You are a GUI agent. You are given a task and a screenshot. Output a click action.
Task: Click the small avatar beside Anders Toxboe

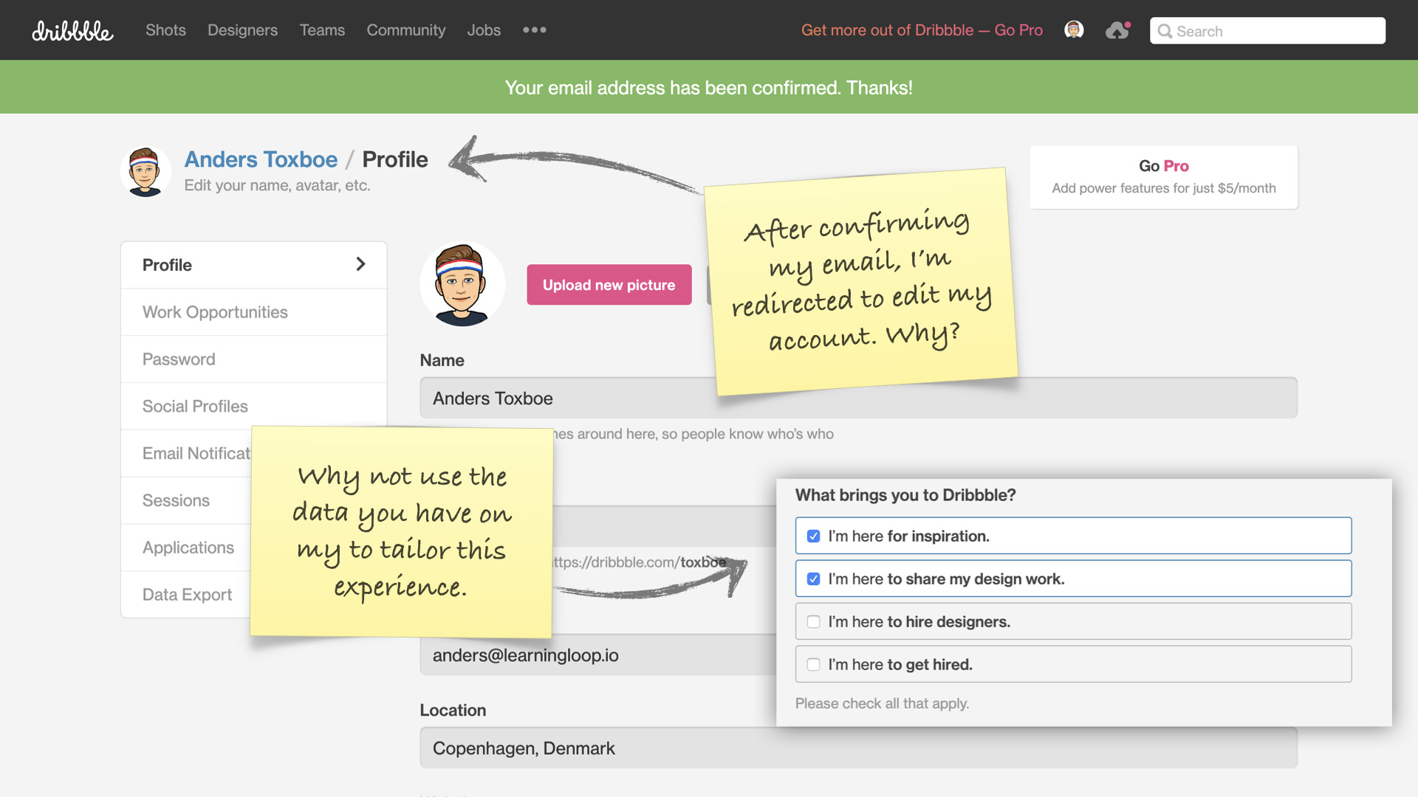tap(145, 171)
